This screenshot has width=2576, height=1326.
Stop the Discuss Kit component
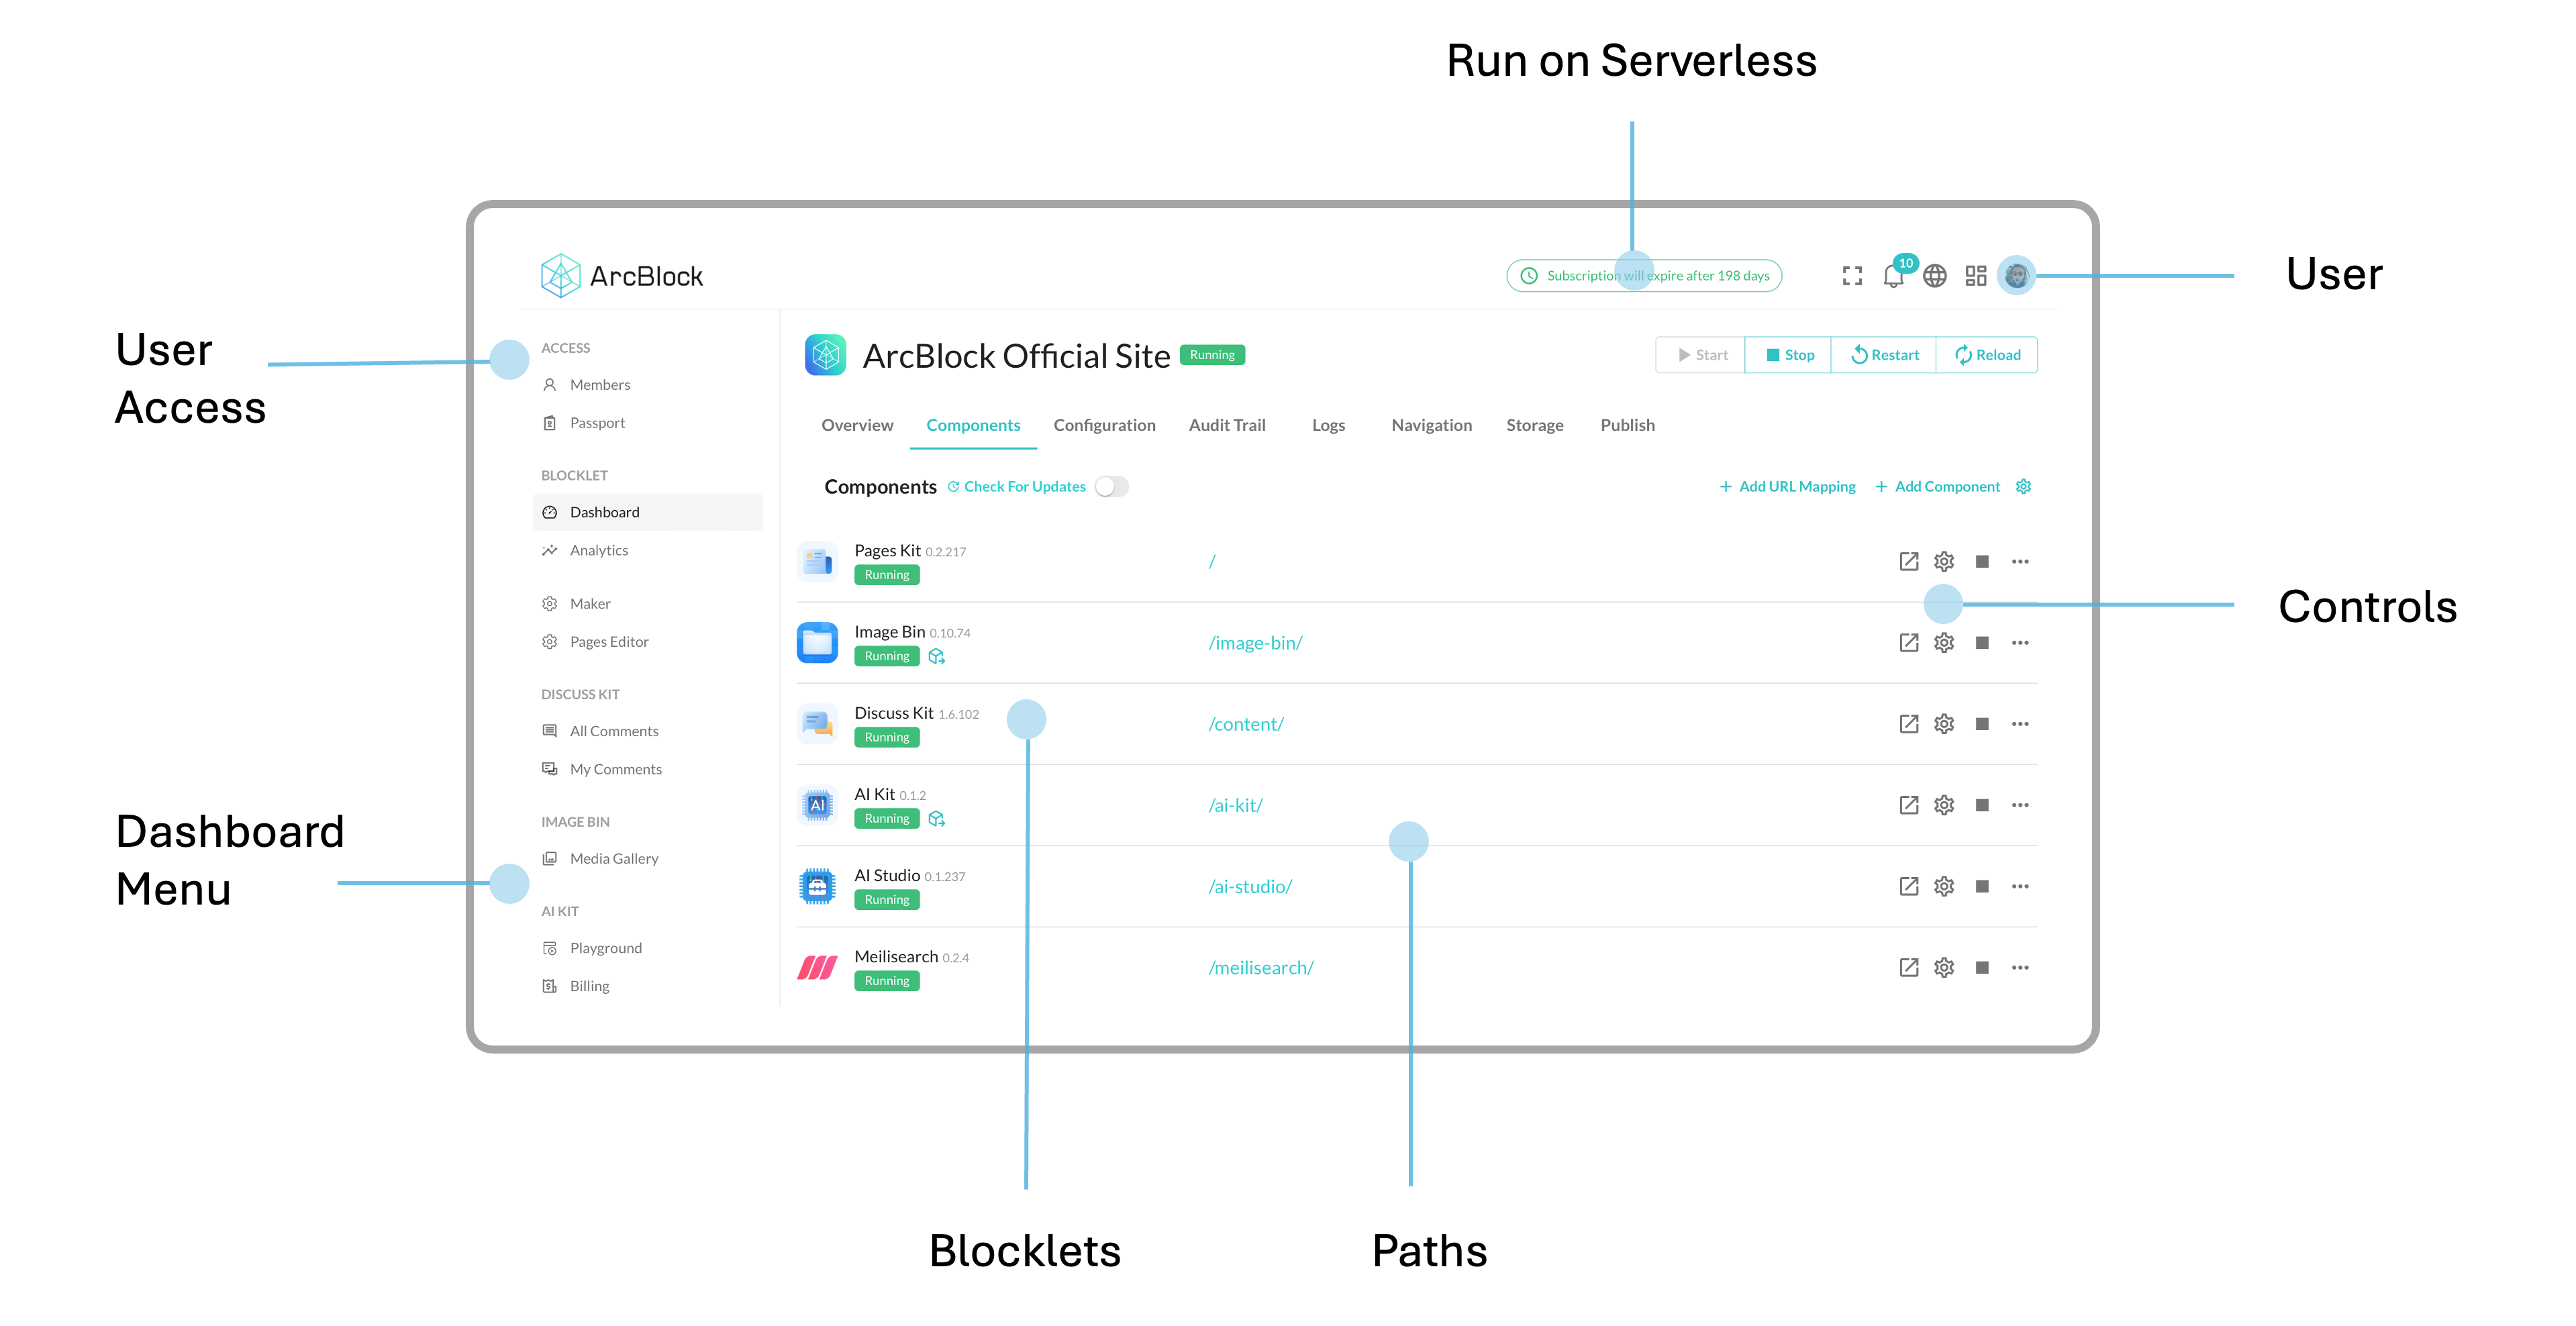click(x=1982, y=724)
